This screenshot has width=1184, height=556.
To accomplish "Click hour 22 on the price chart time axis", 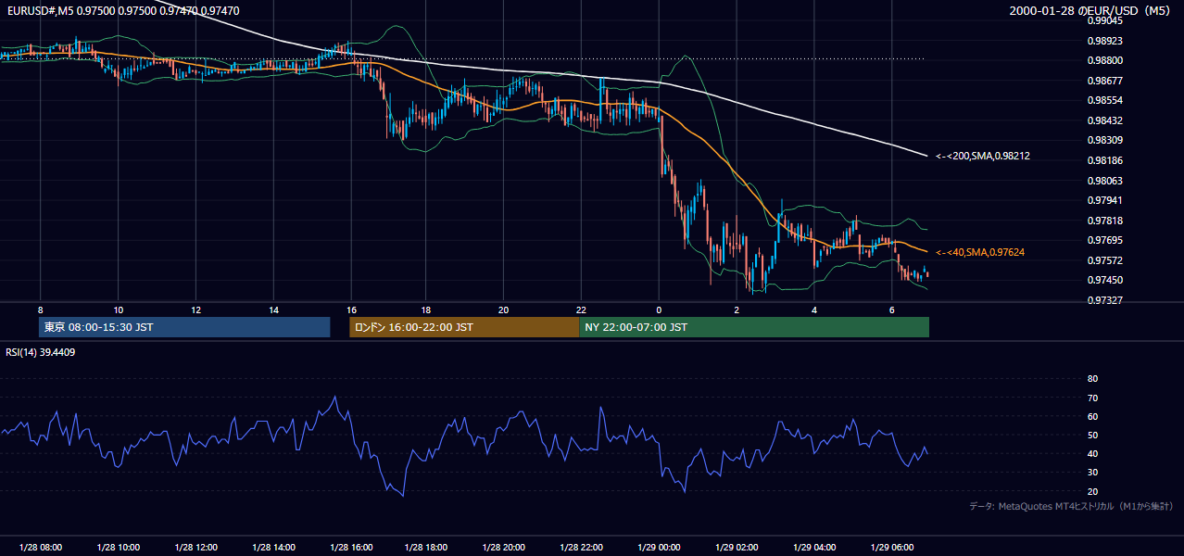I will coord(581,310).
